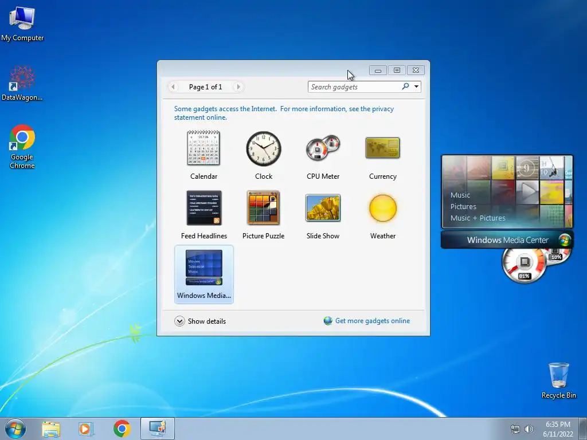Viewport: 587px width, 440px height.
Task: Select the Weather gadget icon
Action: [382, 208]
